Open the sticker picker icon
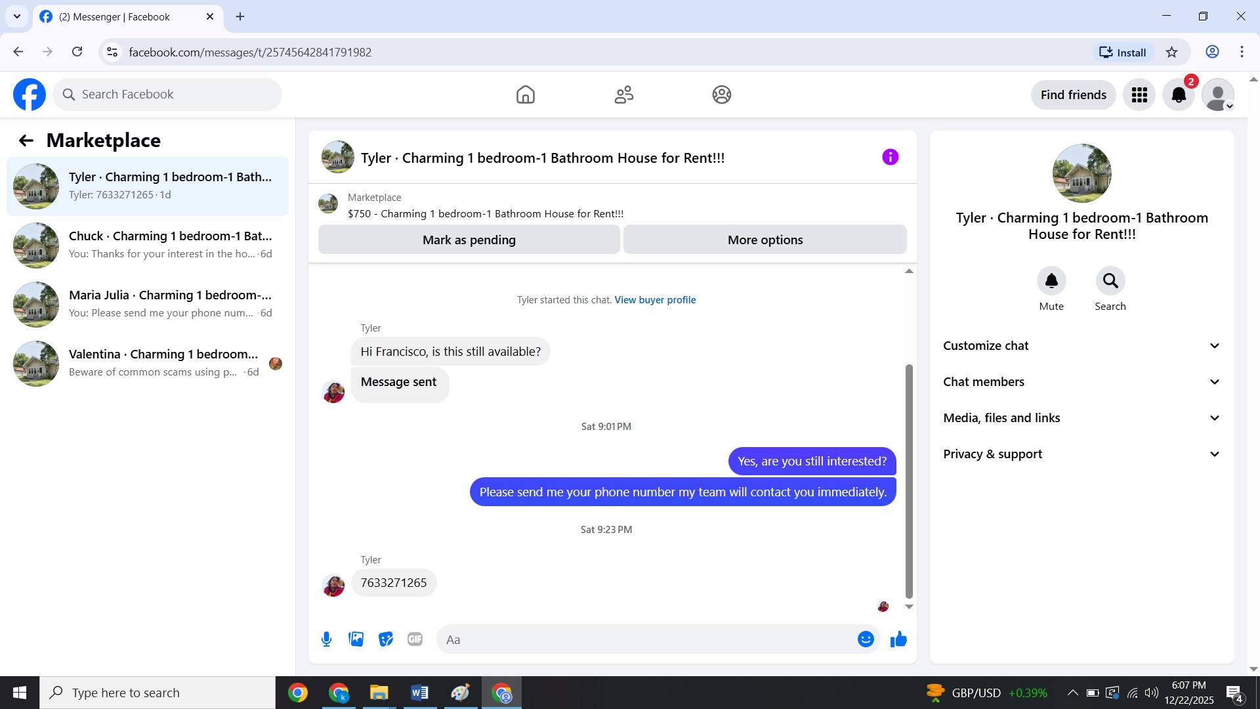The image size is (1260, 709). click(x=386, y=639)
